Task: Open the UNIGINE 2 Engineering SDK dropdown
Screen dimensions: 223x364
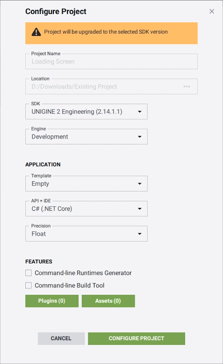Action: 86,112
